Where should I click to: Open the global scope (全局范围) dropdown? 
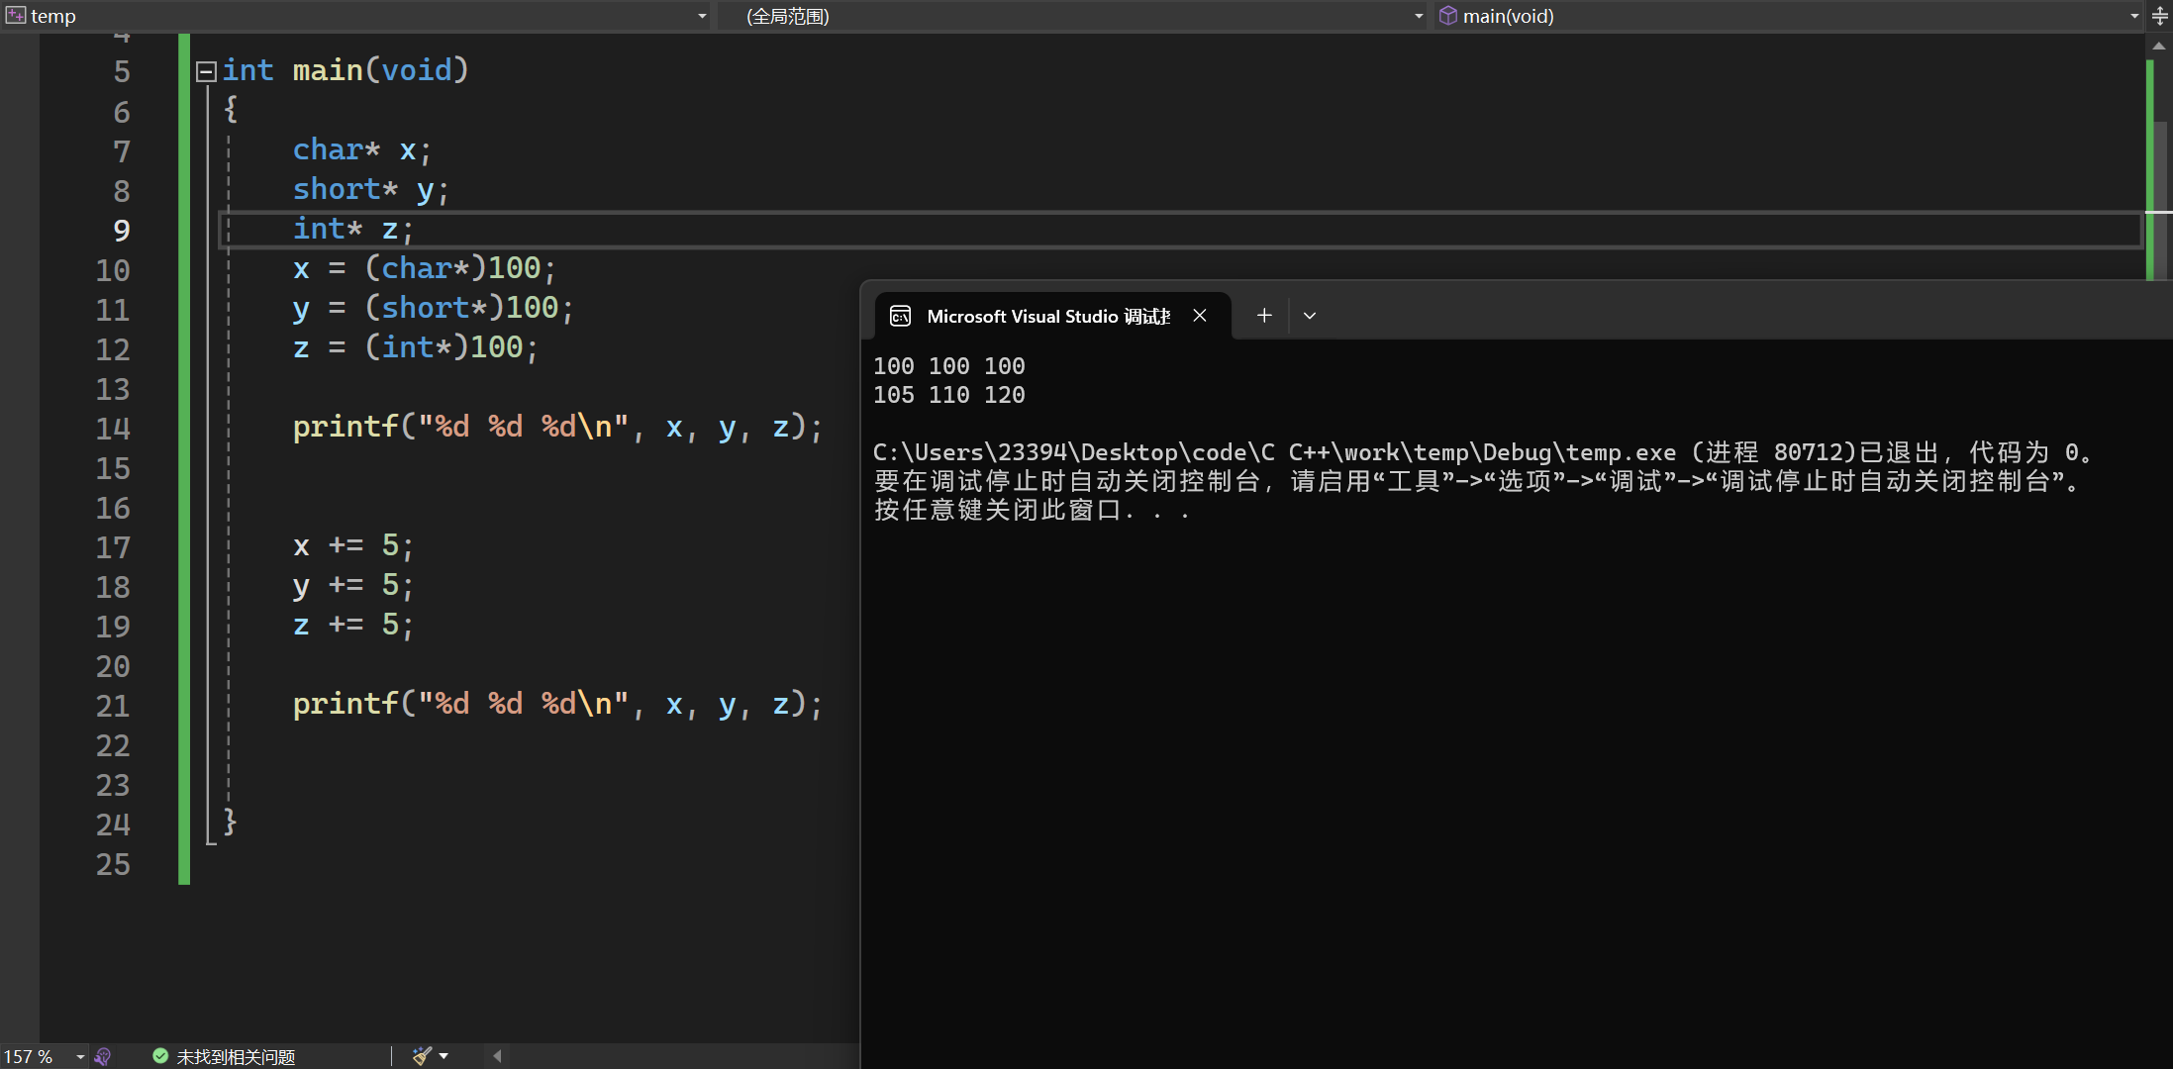click(1419, 16)
